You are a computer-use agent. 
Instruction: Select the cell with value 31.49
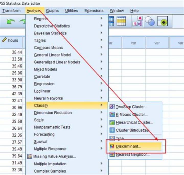(11, 163)
